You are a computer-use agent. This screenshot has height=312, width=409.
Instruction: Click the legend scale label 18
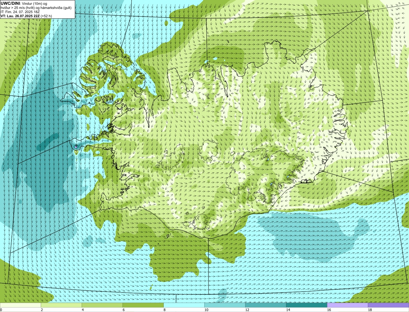(370, 310)
